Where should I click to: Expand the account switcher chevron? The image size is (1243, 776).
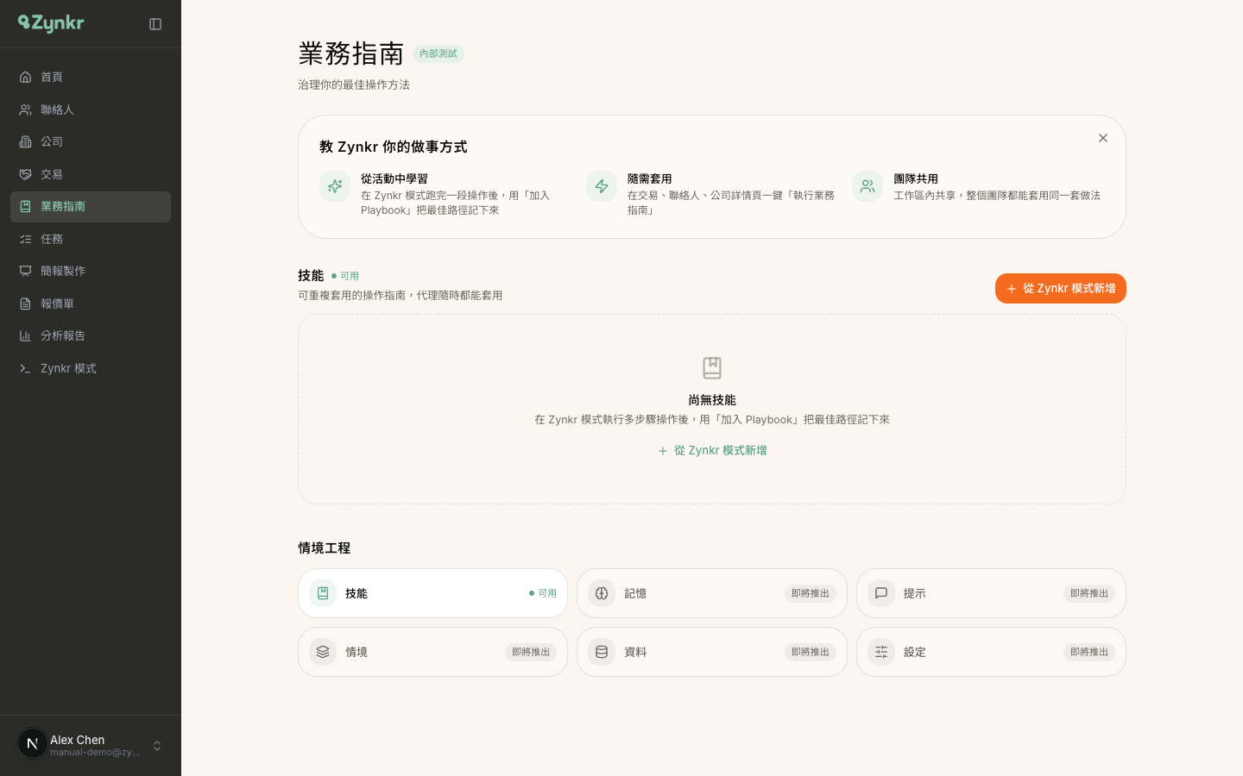pos(157,746)
